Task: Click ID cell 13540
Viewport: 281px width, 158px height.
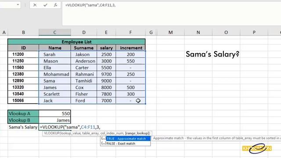Action: [23, 94]
